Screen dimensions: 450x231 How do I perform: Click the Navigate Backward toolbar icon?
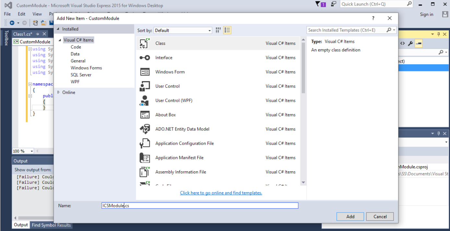12,23
